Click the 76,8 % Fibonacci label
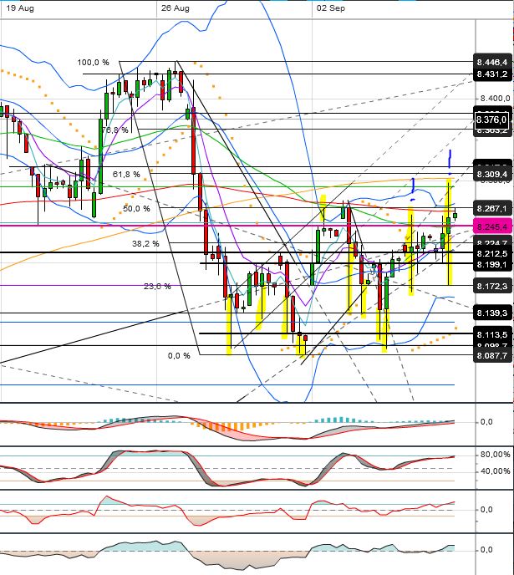Viewport: 514px width, 575px height. [x=115, y=130]
